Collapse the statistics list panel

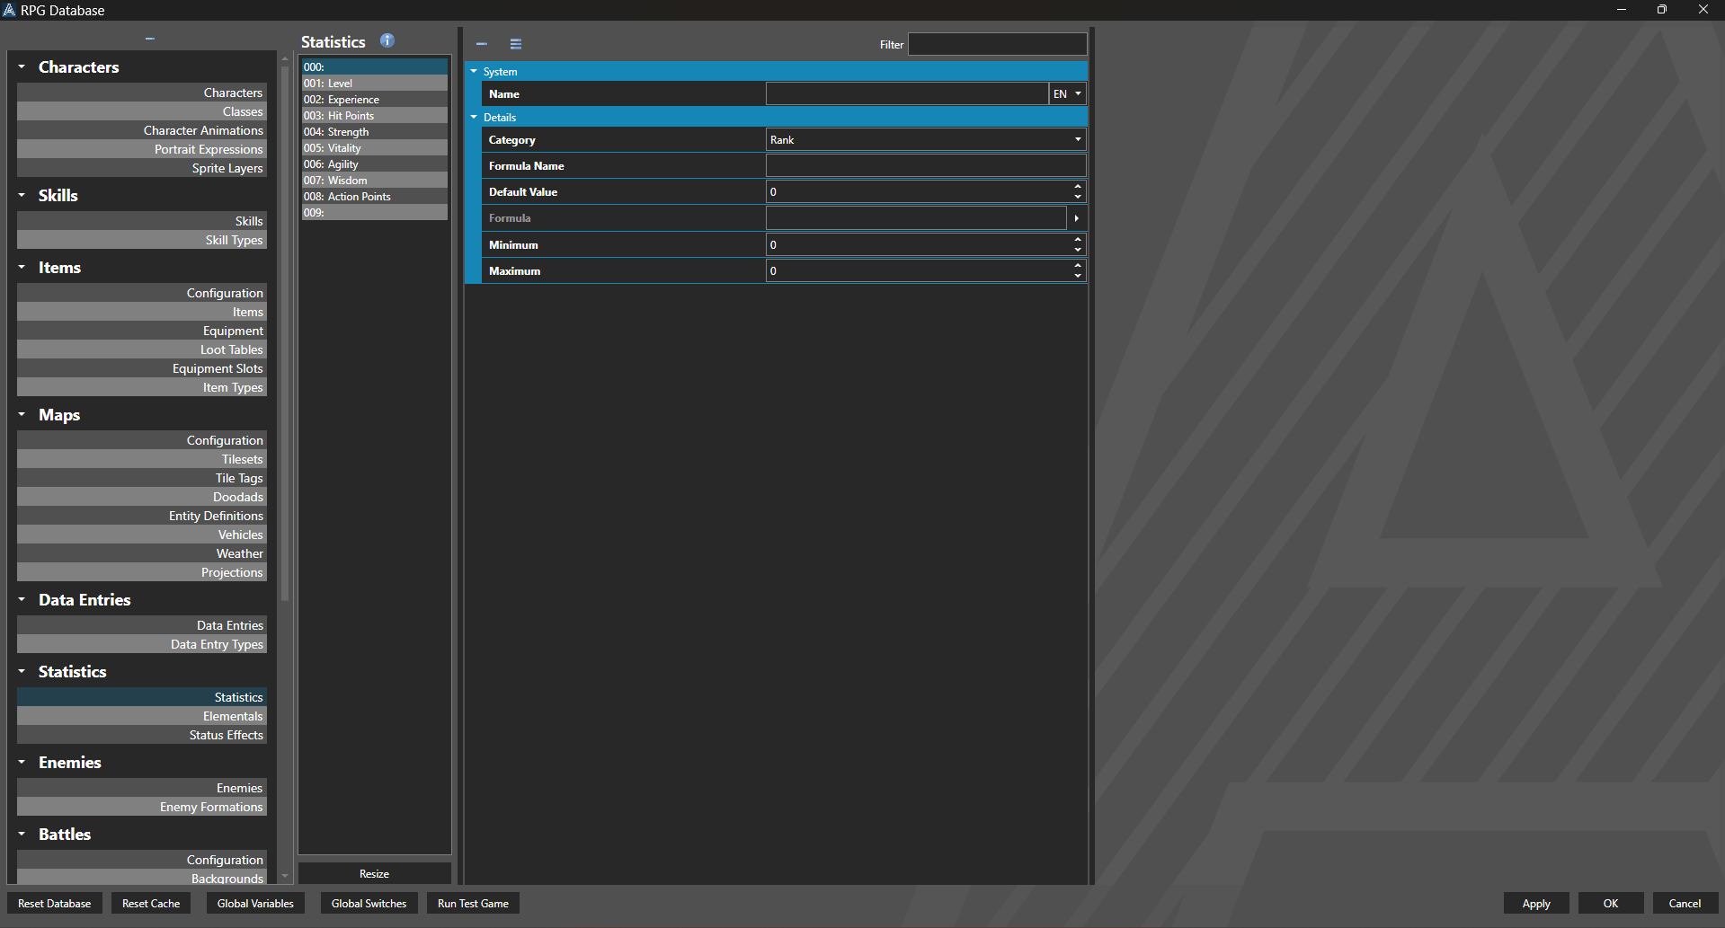[x=481, y=43]
